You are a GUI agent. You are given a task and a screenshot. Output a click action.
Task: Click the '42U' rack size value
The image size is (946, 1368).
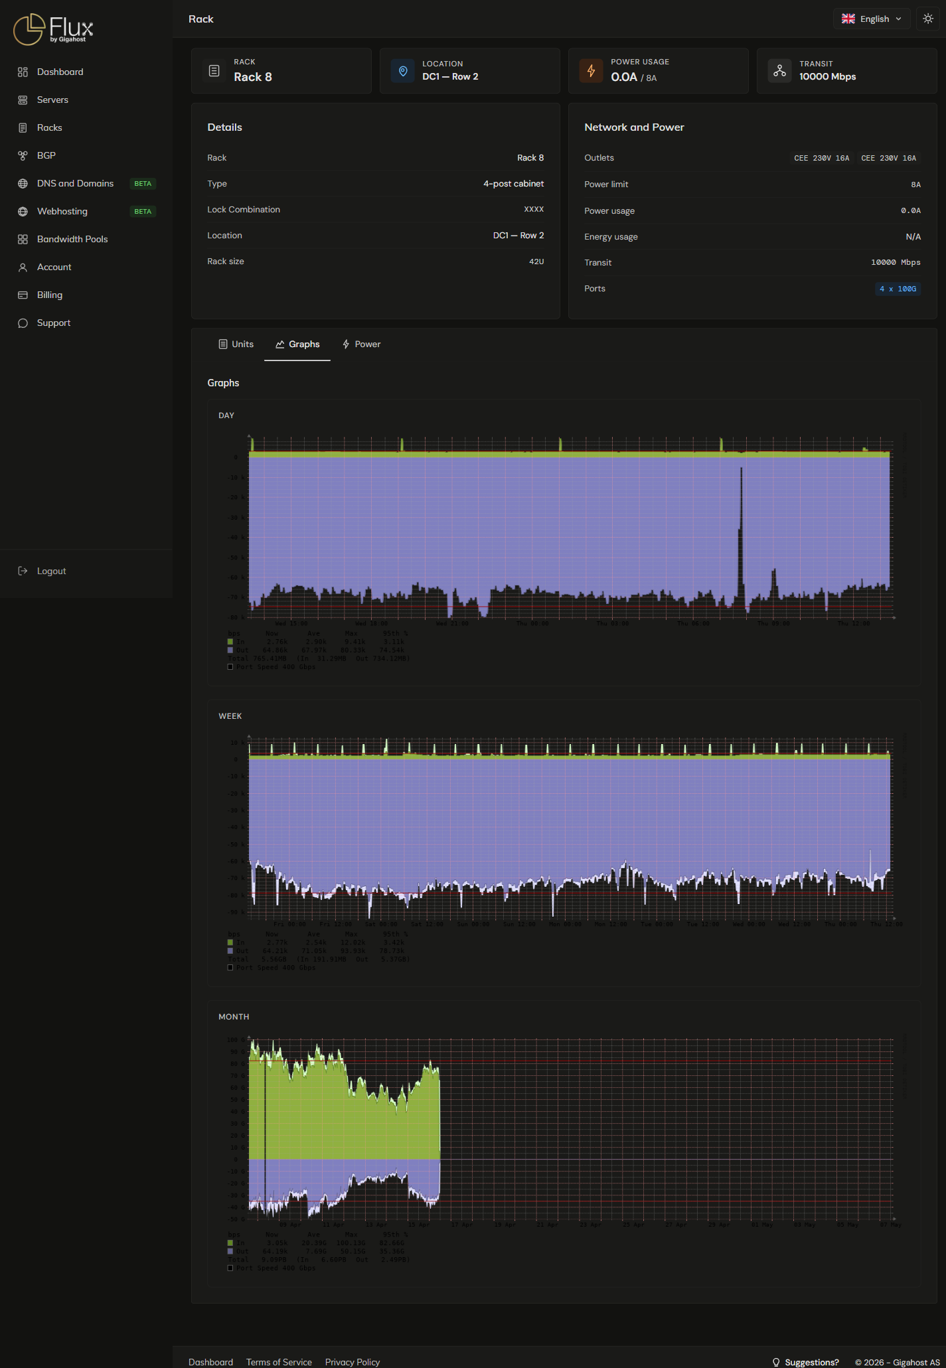click(x=536, y=262)
